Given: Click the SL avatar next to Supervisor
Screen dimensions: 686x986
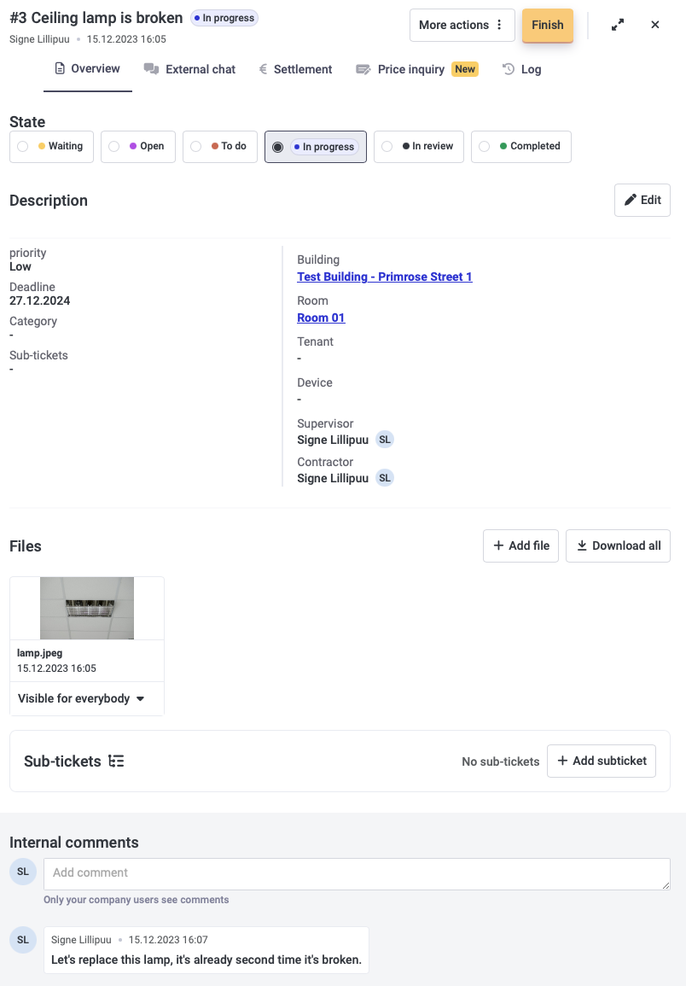Looking at the screenshot, I should [385, 440].
